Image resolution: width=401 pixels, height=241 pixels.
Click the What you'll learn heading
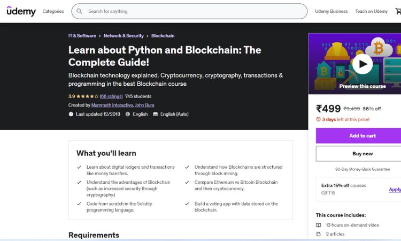[106, 153]
